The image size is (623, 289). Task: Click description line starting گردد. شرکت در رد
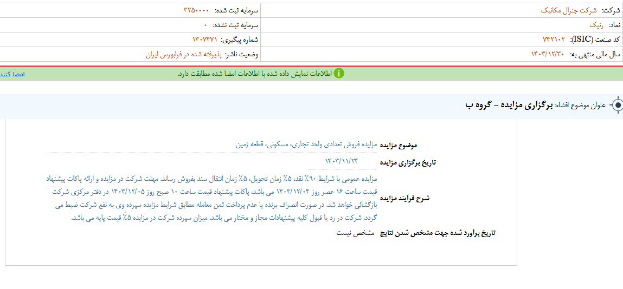pyautogui.click(x=224, y=218)
